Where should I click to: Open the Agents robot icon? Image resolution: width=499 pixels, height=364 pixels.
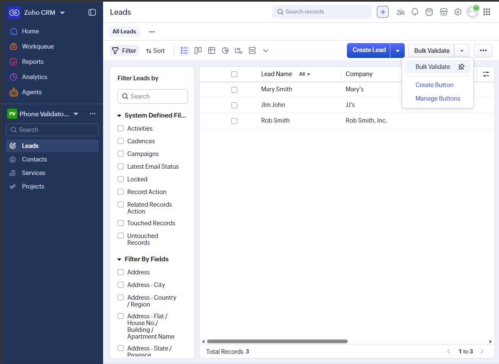(x=14, y=92)
